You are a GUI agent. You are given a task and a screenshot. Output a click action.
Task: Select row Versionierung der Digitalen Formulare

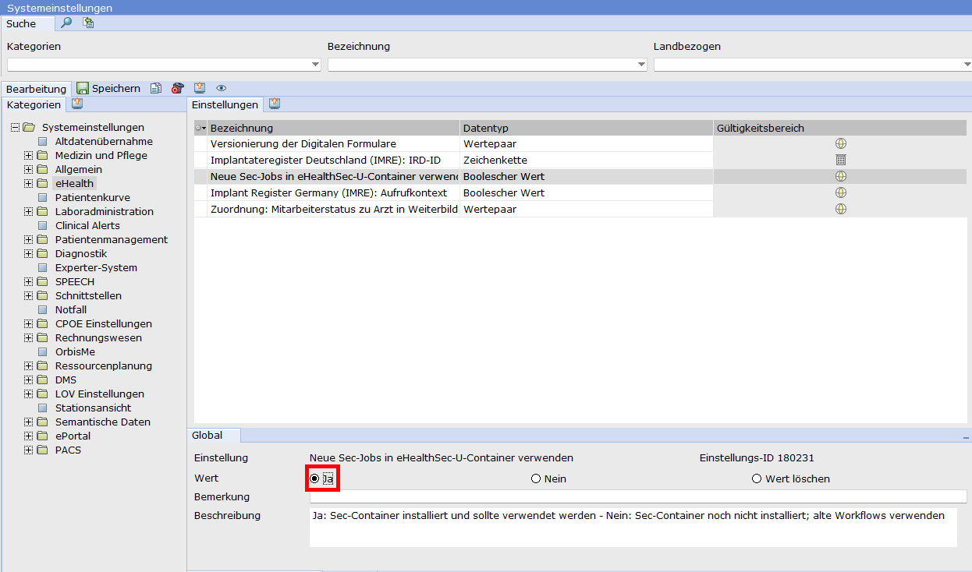coord(580,143)
